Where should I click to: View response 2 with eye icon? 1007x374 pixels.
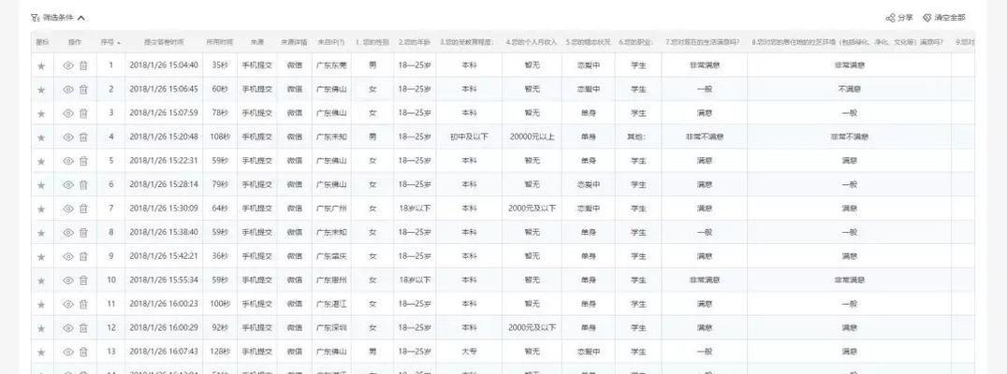(x=68, y=90)
